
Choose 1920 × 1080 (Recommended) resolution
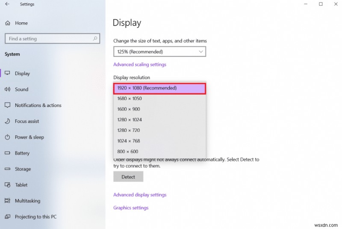coord(159,89)
